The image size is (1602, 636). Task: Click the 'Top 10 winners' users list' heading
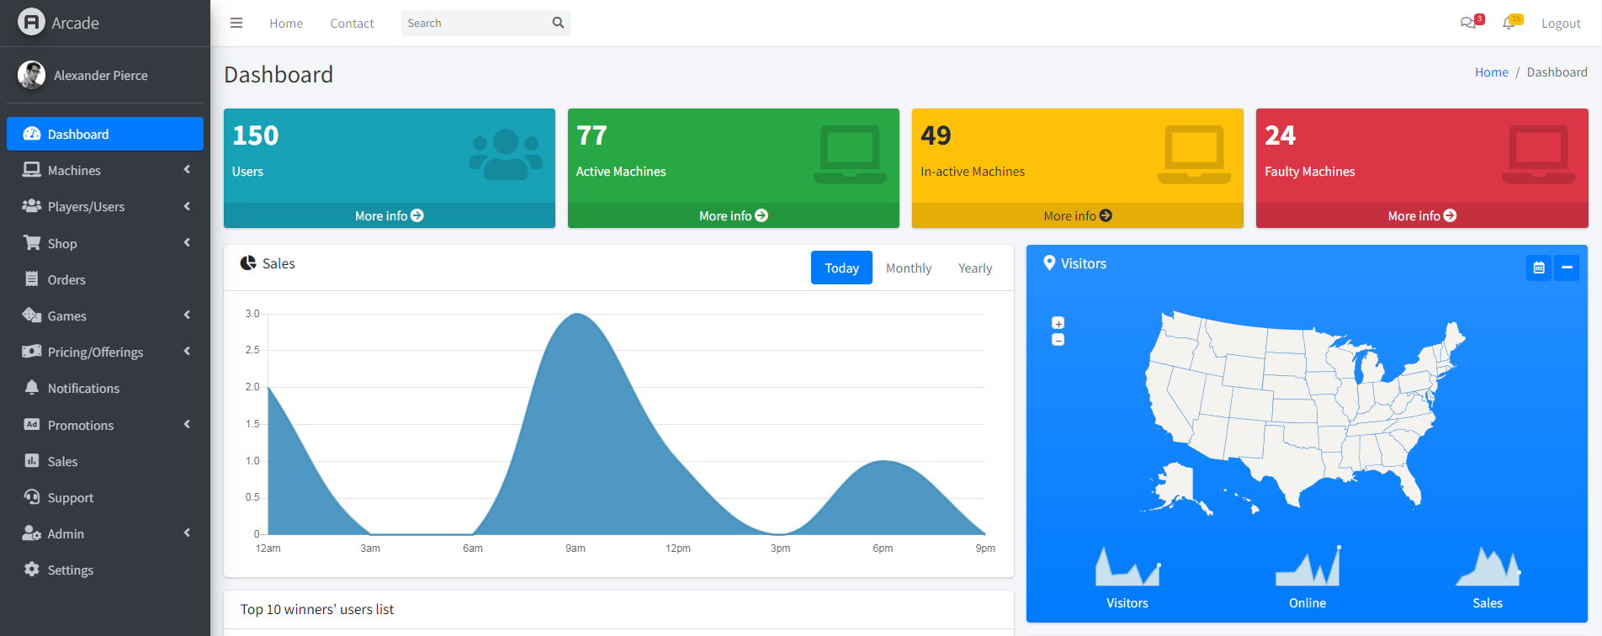pyautogui.click(x=317, y=609)
